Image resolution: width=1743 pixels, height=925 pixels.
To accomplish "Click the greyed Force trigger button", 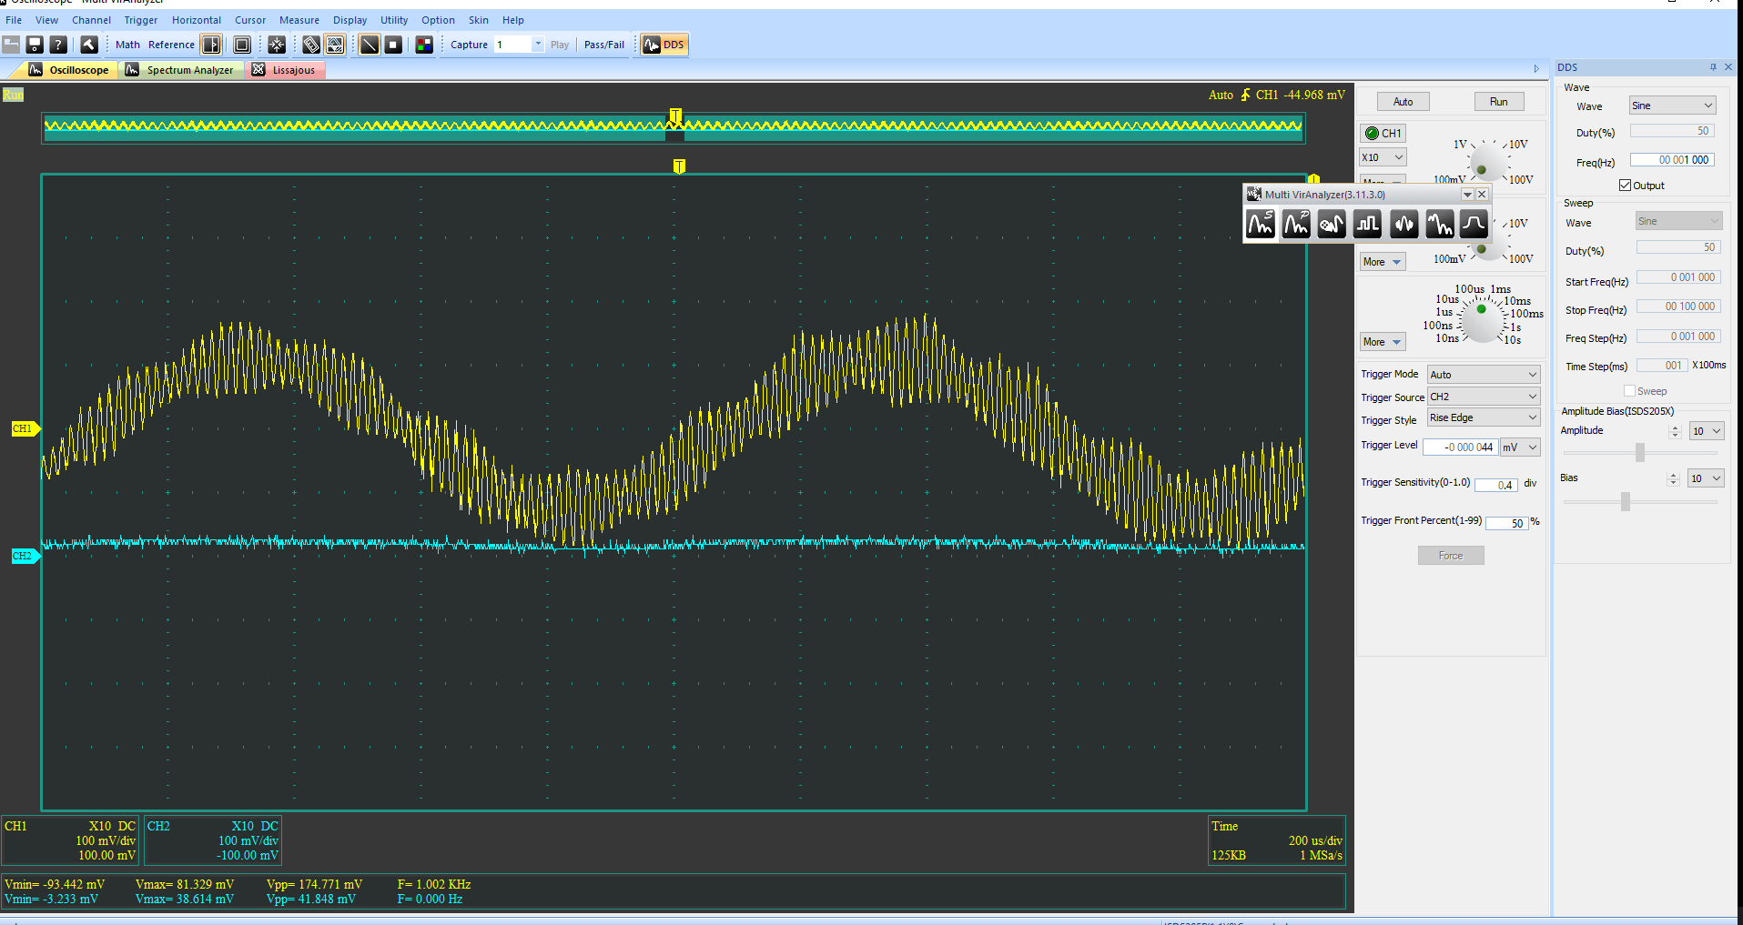I will [x=1451, y=556].
